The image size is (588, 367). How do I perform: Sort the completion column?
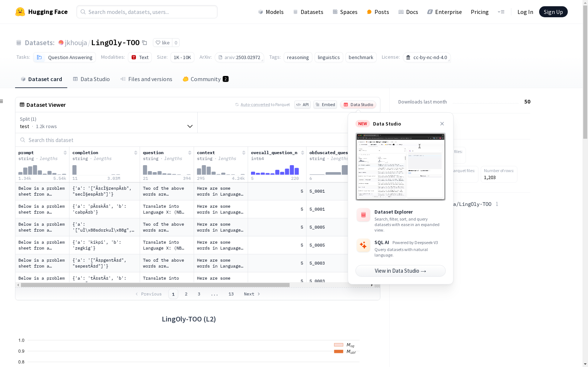(136, 153)
